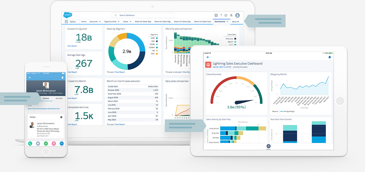Image resolution: width=365 pixels, height=172 pixels.
Task: Tap the green call icon on the phone
Action: coord(30,143)
